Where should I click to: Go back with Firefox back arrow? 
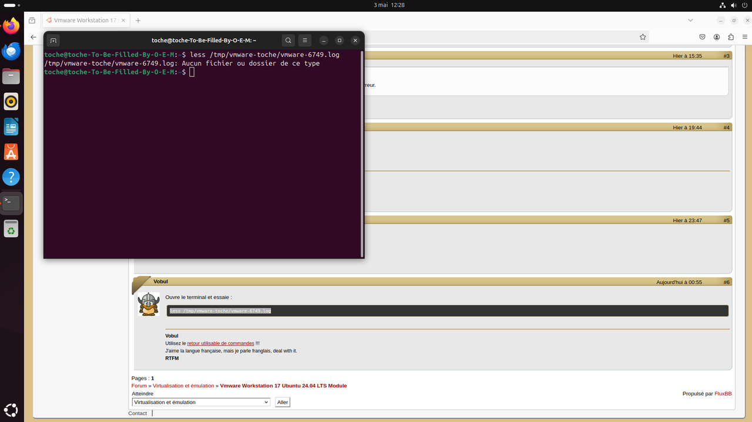pos(33,37)
